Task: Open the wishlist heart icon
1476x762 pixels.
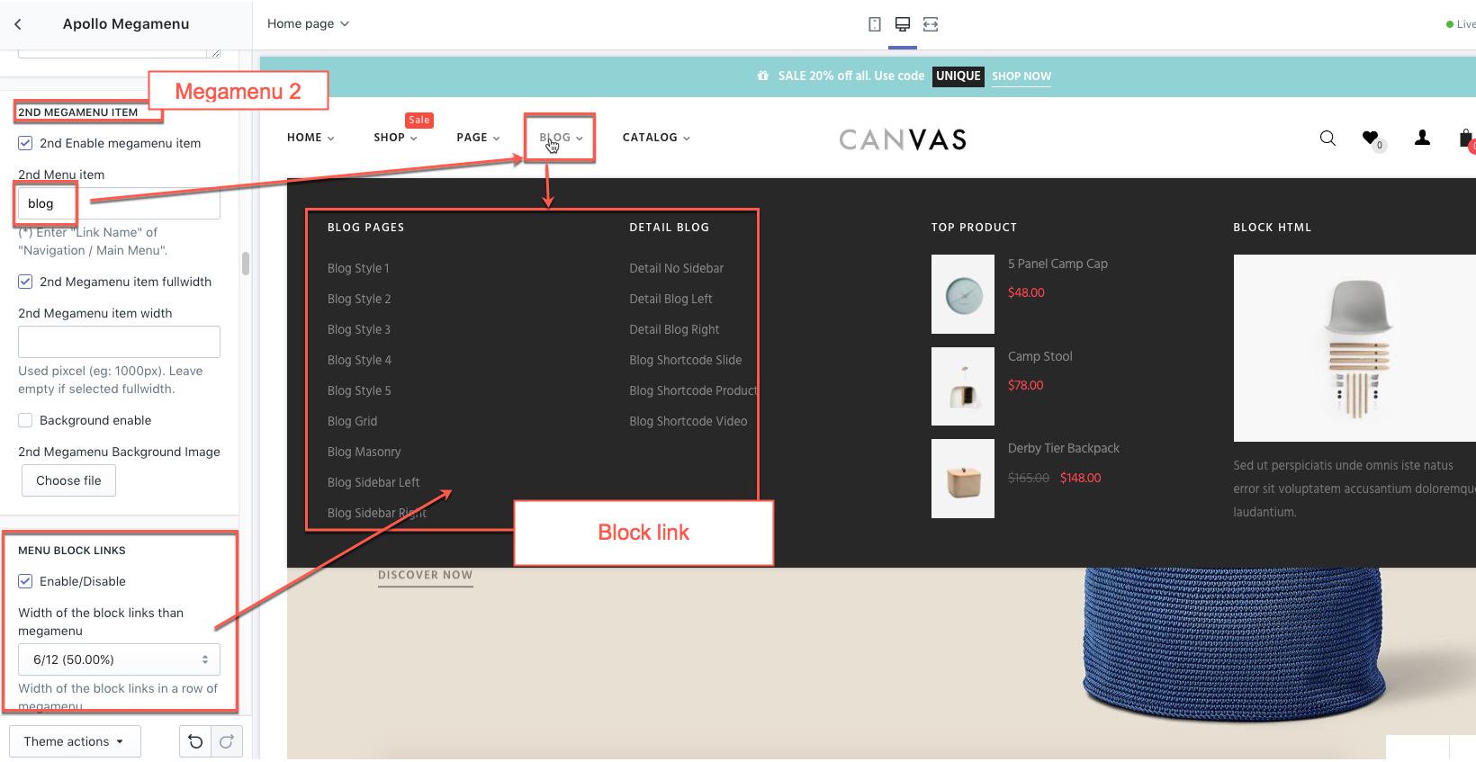Action: [x=1370, y=138]
